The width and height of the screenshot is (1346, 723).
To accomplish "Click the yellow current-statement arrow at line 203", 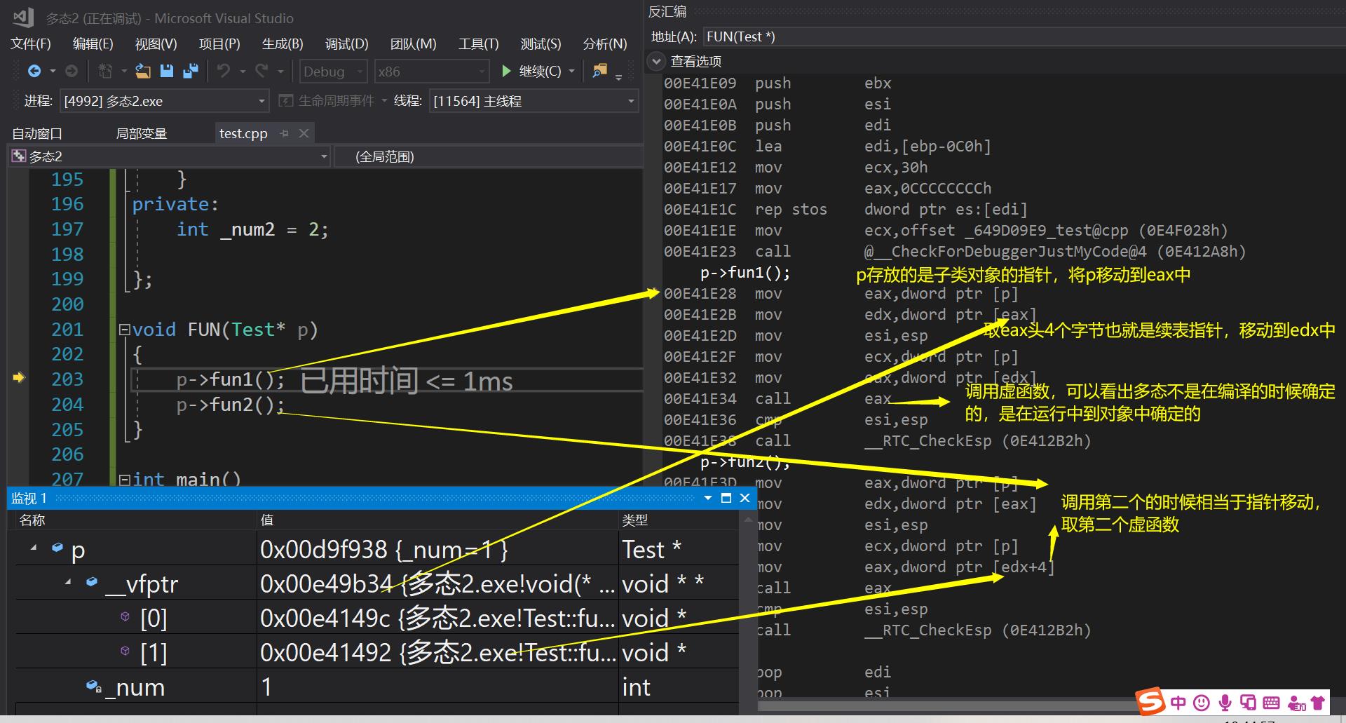I will click(19, 378).
